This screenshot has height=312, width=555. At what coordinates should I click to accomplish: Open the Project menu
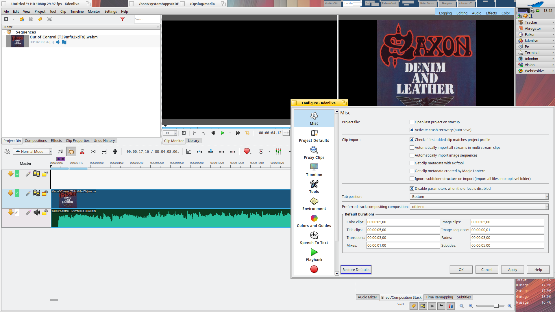(40, 12)
